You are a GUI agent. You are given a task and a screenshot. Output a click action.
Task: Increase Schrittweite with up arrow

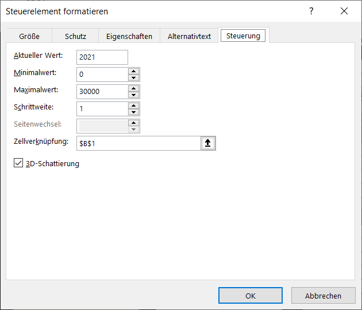133,105
